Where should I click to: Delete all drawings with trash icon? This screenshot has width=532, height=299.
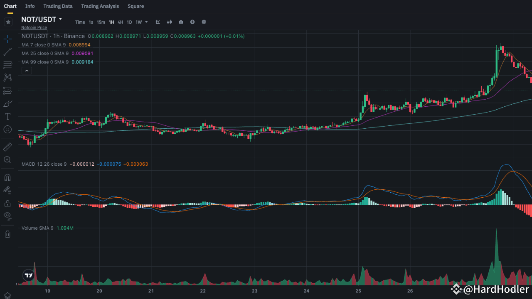click(x=7, y=234)
